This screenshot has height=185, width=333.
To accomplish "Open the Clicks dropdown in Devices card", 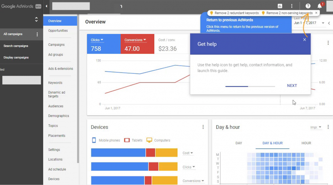I will 189,167.
